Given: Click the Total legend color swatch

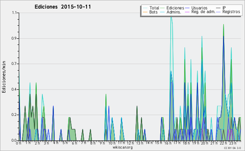Looking at the screenshot, I should click(x=145, y=8).
